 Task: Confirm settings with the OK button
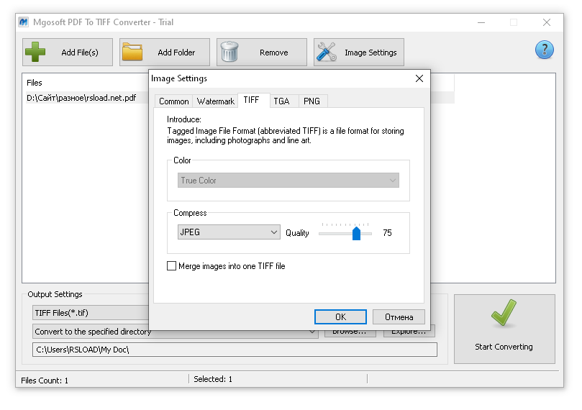point(340,317)
